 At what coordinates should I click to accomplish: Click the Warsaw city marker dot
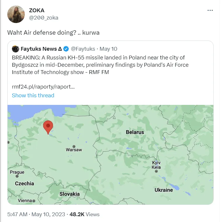pyautogui.click(x=74, y=146)
